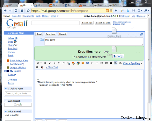Click the Remove Formatting icon
152x121 pixels.
pyautogui.click(x=42, y=67)
